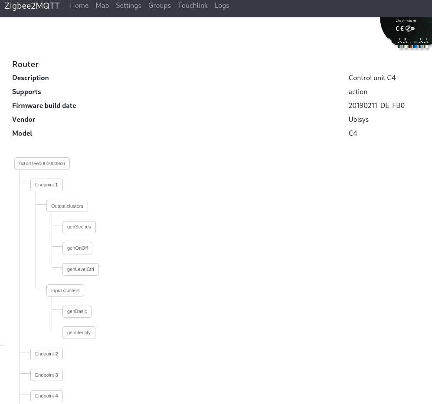
Task: View the Groups page
Action: tap(159, 5)
